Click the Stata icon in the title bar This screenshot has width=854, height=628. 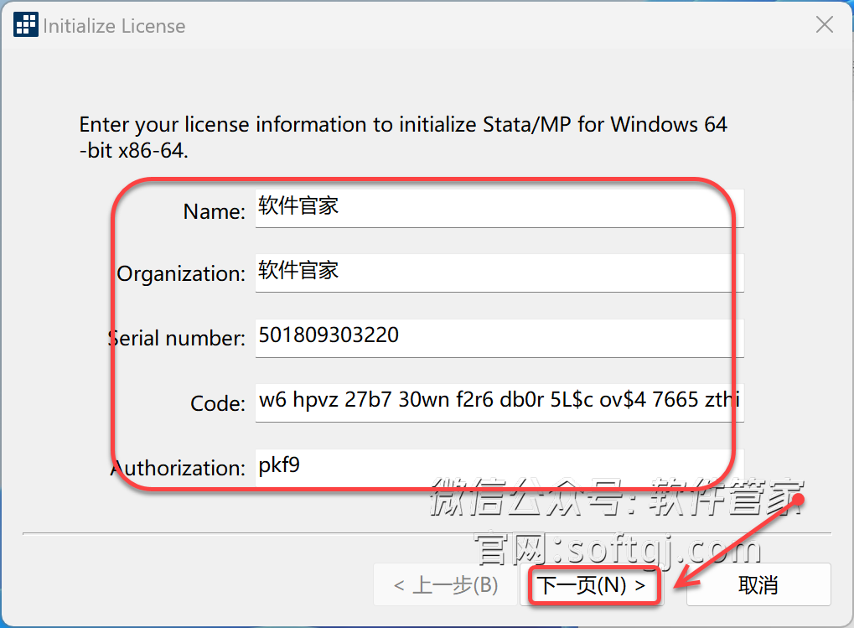[26, 24]
